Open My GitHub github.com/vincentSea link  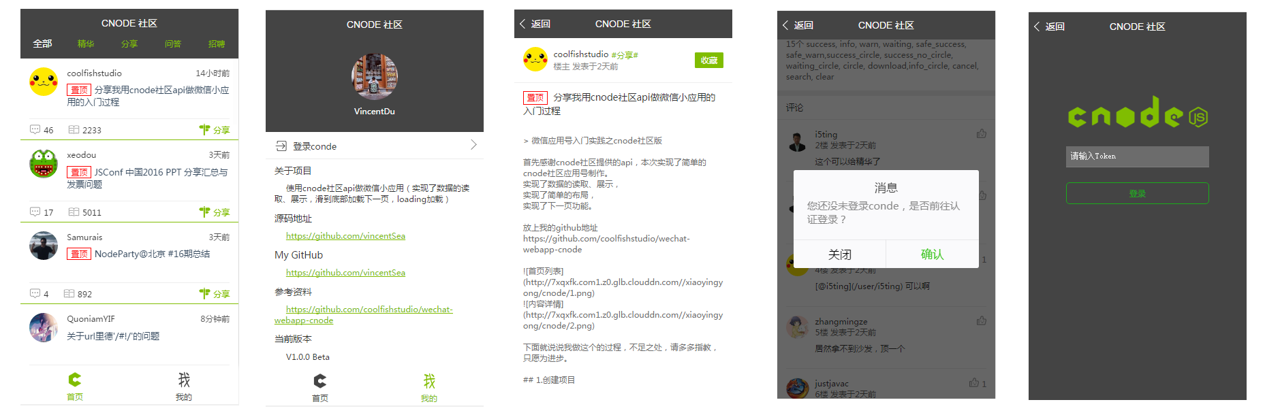click(345, 273)
